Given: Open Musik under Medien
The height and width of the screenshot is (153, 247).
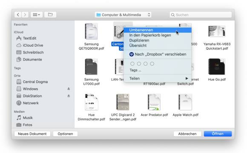Looking at the screenshot, I should (25, 118).
